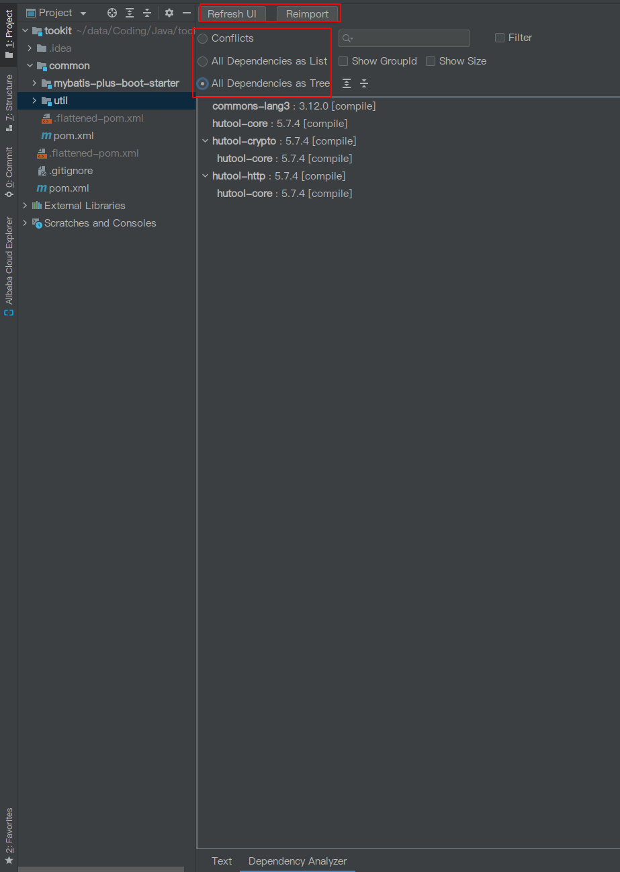Click the Project panel horizontal scrollbar

point(101,869)
